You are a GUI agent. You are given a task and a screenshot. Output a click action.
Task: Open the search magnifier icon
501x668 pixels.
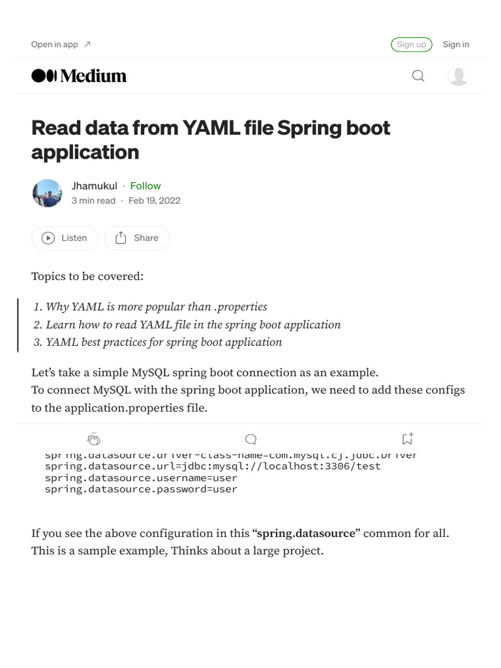(x=418, y=76)
